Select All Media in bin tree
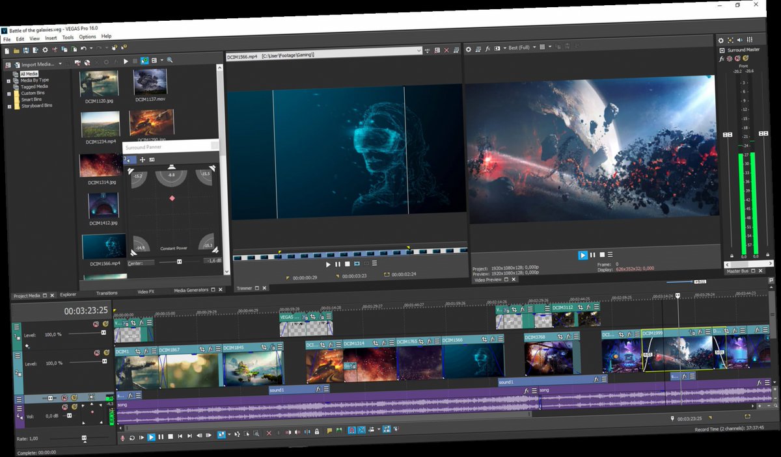This screenshot has width=781, height=457. click(x=29, y=74)
